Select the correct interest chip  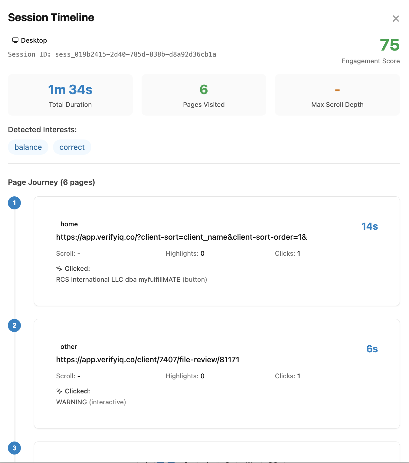72,147
